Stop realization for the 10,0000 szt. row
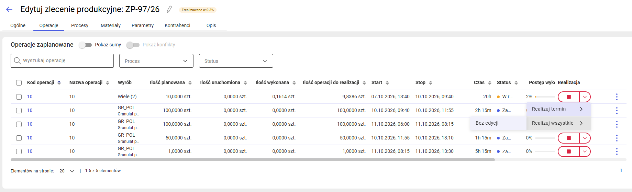The height and width of the screenshot is (192, 632). [569, 97]
